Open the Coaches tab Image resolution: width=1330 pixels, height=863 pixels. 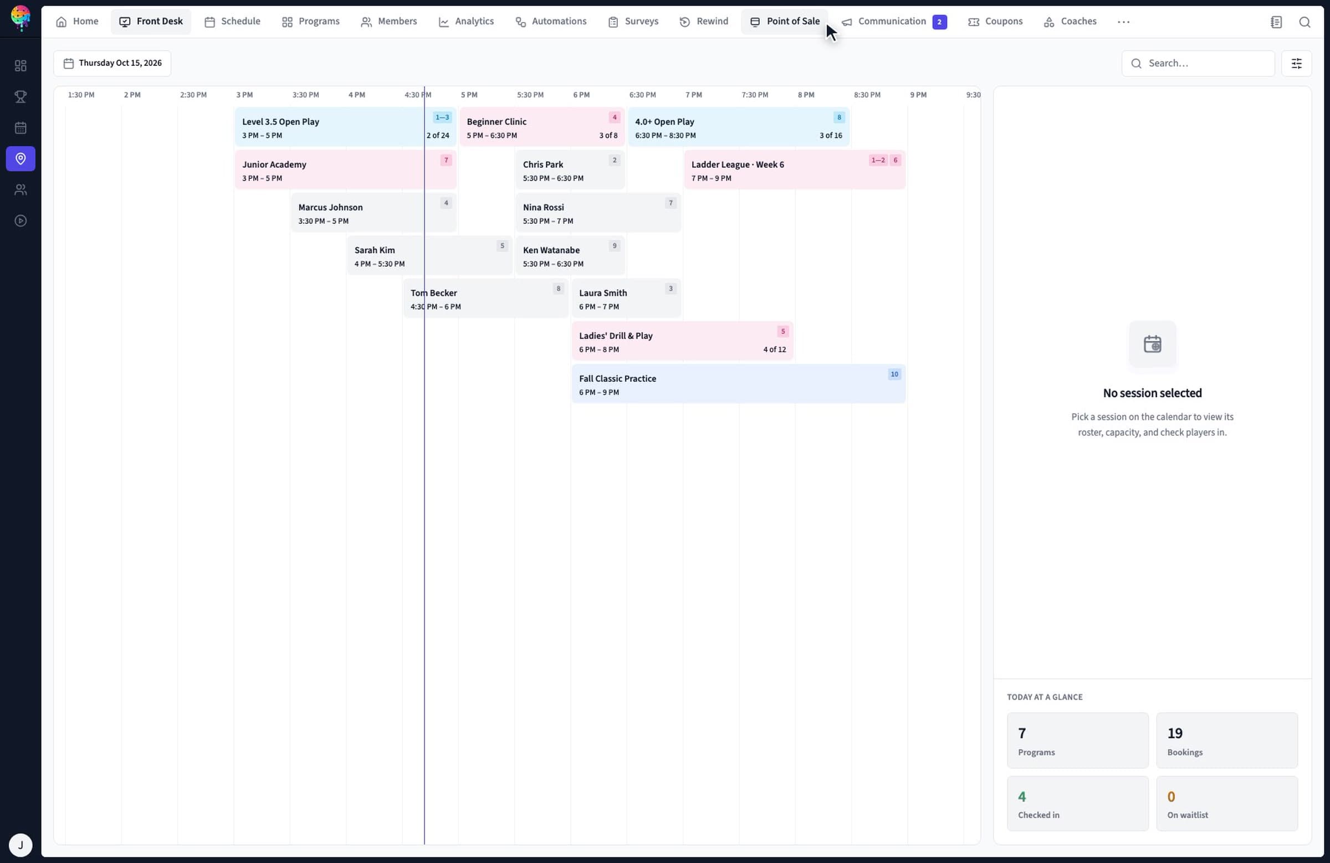pyautogui.click(x=1070, y=22)
